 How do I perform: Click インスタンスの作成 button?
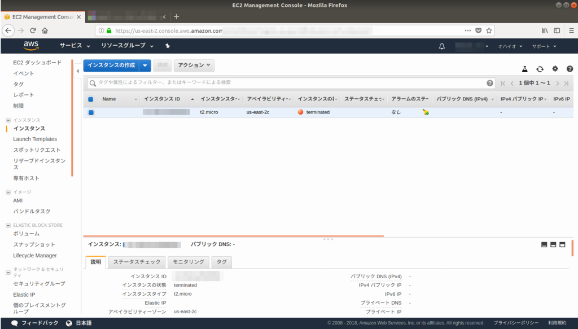click(x=111, y=65)
